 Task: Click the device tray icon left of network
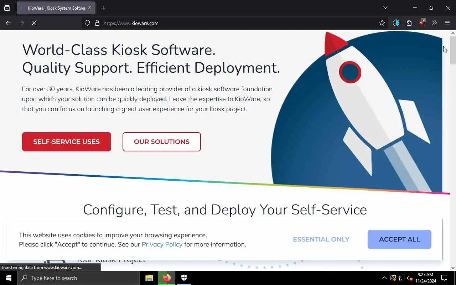(x=393, y=278)
